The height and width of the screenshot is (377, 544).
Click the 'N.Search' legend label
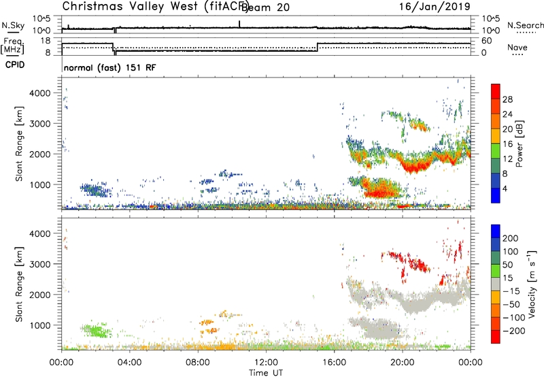[x=526, y=25]
